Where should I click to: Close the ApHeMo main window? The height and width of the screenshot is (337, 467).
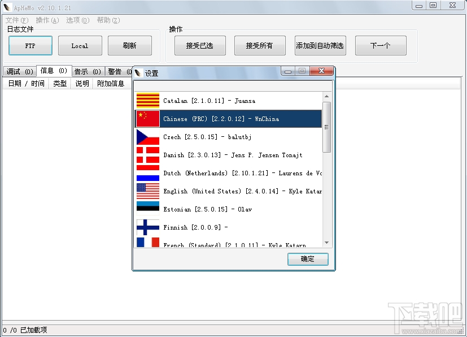pyautogui.click(x=453, y=5)
